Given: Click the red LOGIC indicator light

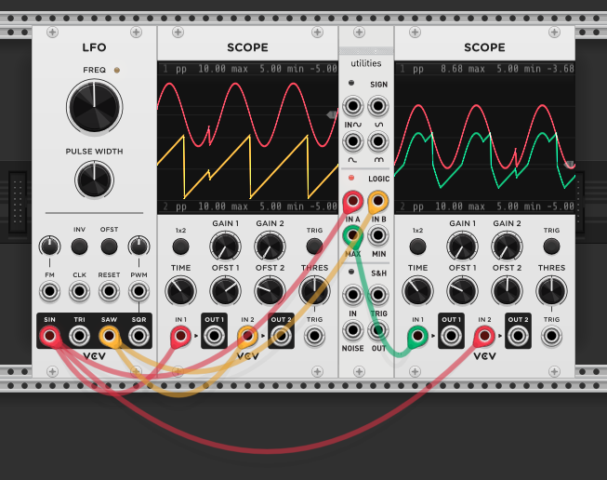Looking at the screenshot, I should coord(351,178).
